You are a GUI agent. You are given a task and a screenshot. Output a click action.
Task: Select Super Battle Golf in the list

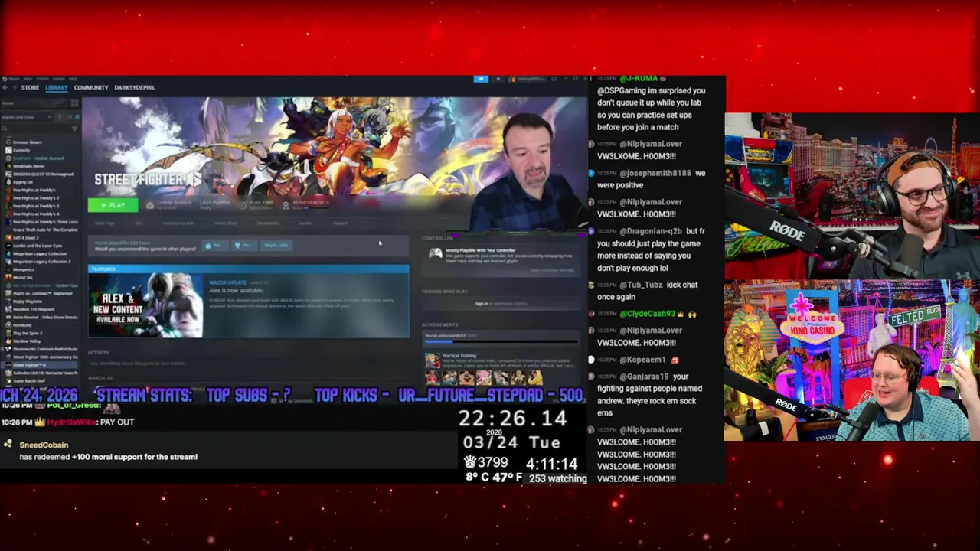tap(31, 380)
